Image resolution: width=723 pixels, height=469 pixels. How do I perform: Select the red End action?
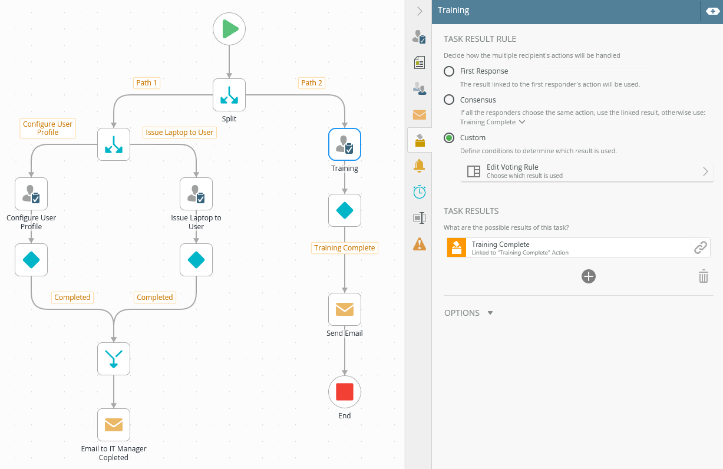point(344,391)
